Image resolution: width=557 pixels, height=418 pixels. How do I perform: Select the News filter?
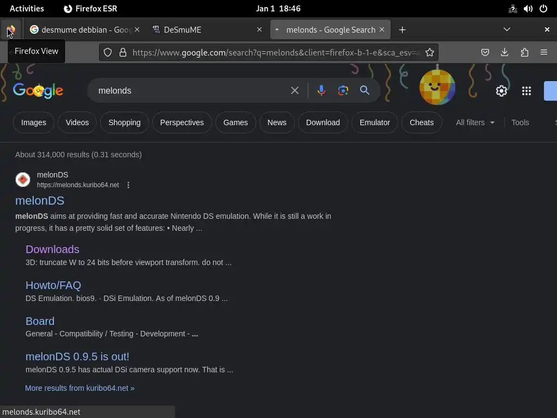point(277,122)
